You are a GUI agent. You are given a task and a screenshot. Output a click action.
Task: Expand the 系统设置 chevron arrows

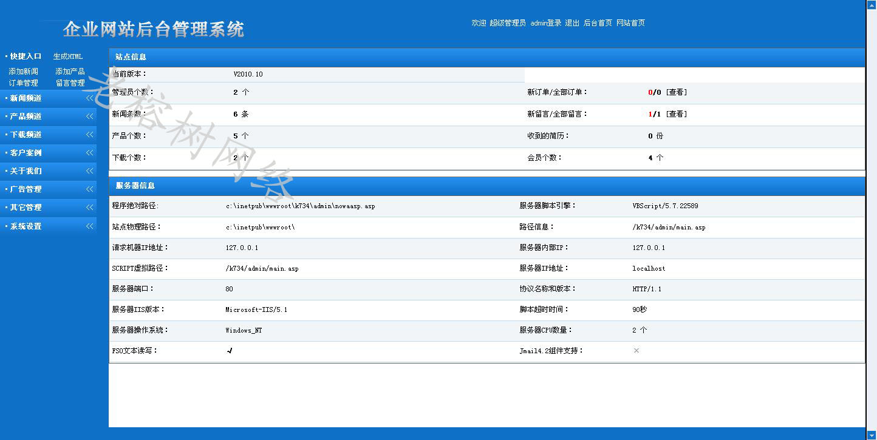point(89,226)
